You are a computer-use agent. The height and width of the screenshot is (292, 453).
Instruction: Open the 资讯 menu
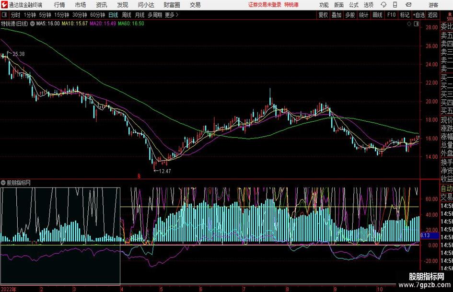click(x=102, y=5)
